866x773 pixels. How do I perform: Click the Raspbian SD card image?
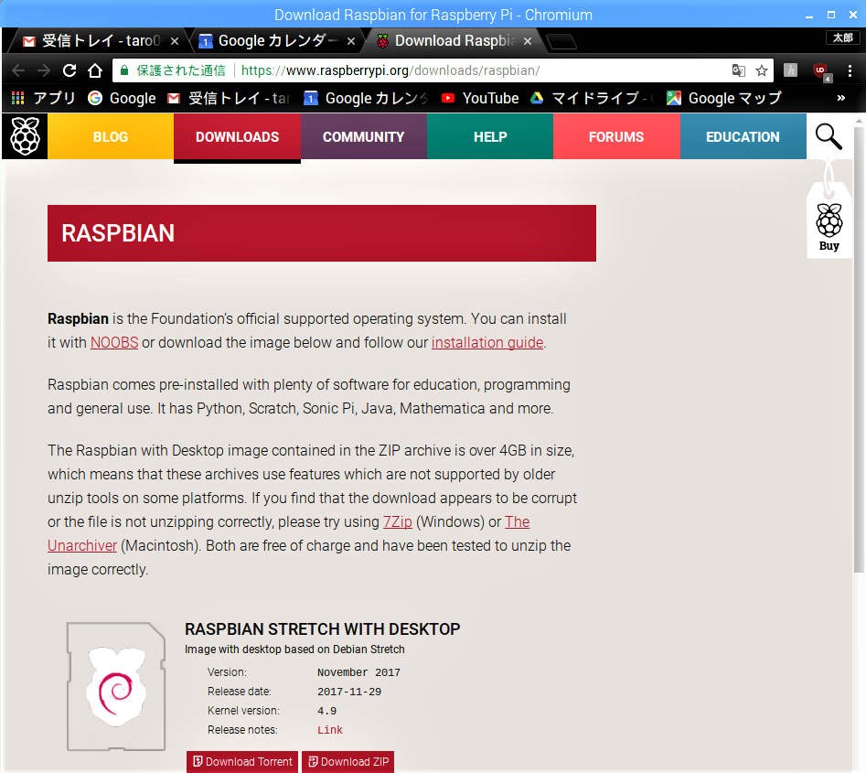point(116,686)
